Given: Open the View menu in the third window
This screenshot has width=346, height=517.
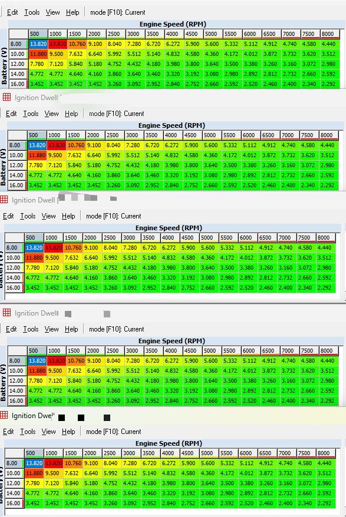Looking at the screenshot, I should pyautogui.click(x=48, y=216).
